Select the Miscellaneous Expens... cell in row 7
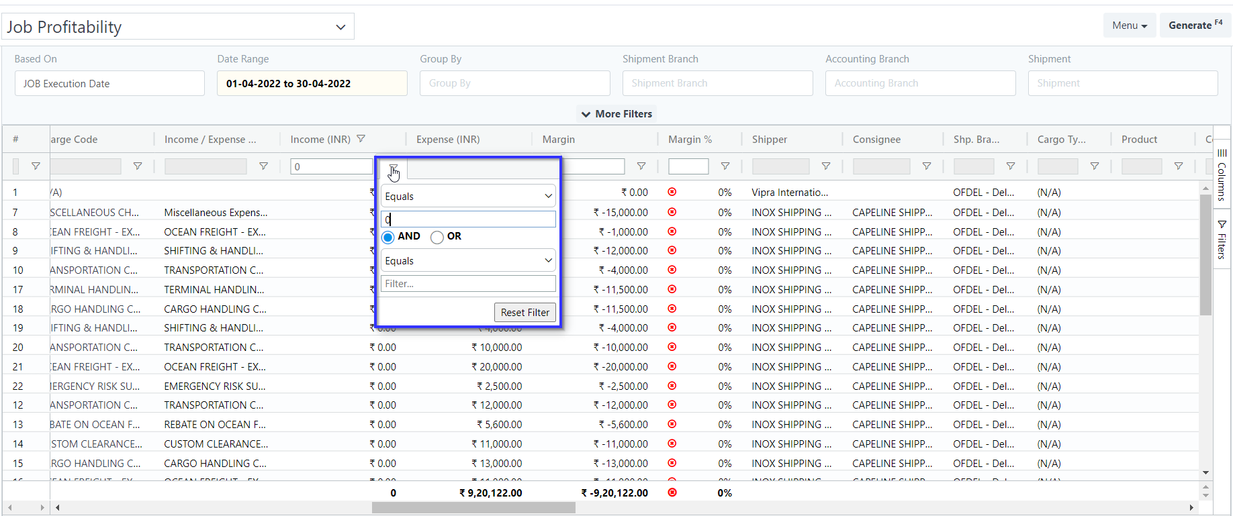The image size is (1233, 516). (x=216, y=213)
